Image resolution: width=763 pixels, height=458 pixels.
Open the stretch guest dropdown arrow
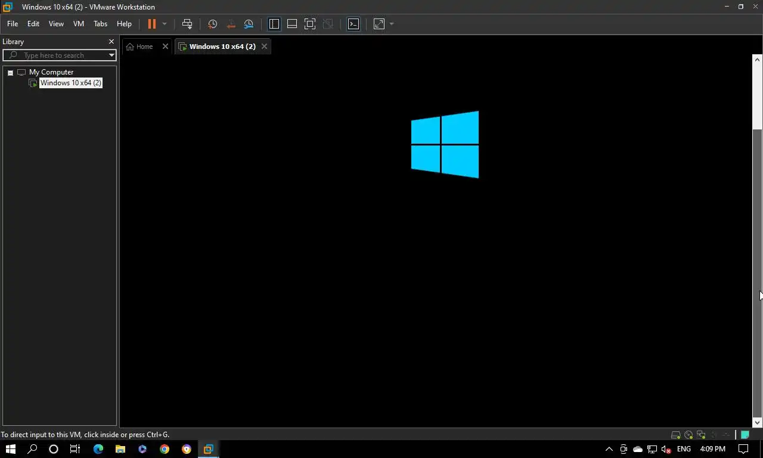point(392,24)
